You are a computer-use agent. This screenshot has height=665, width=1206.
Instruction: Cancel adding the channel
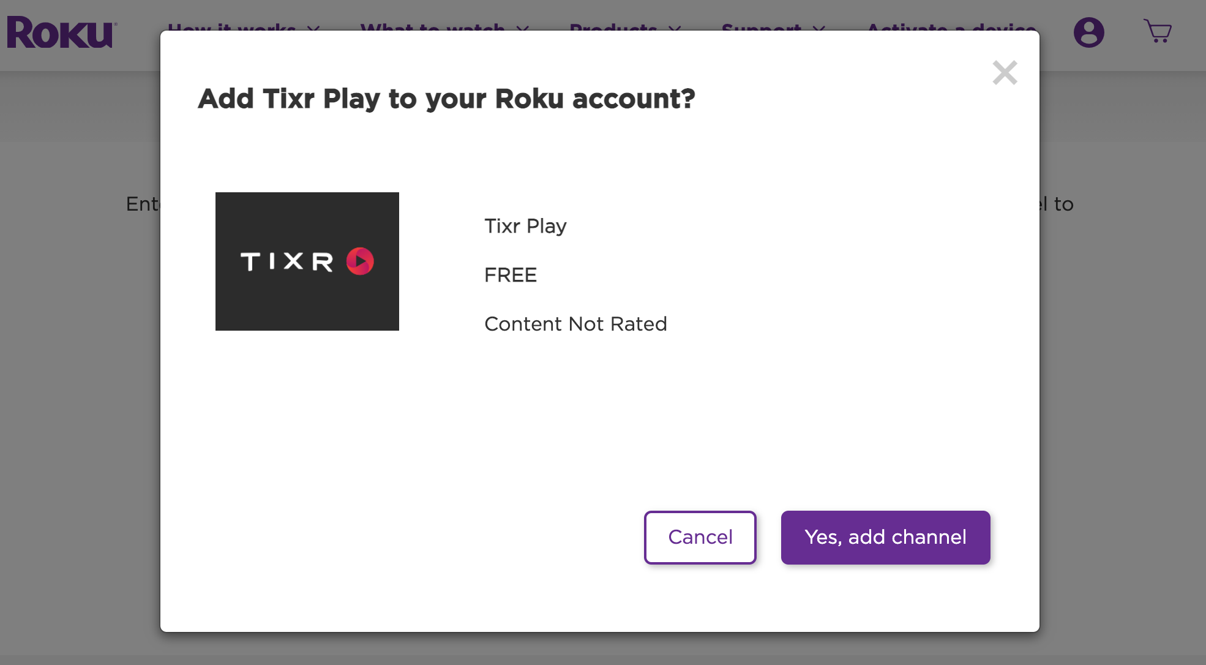click(700, 537)
